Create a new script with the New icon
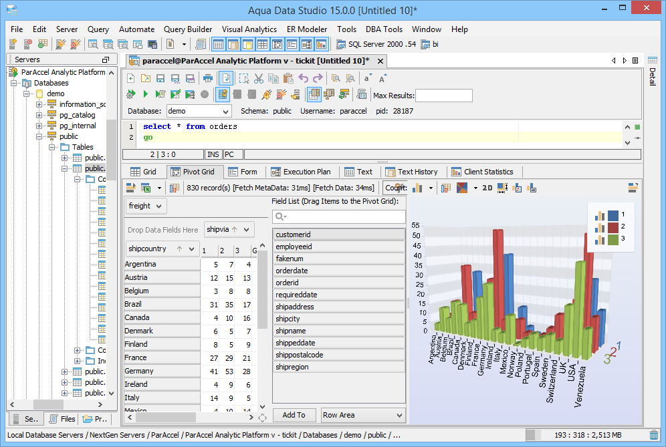 (x=131, y=78)
